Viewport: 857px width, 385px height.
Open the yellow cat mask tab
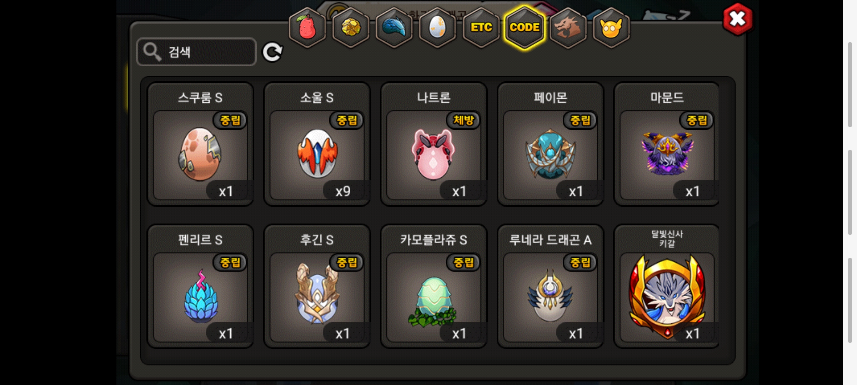[611, 27]
